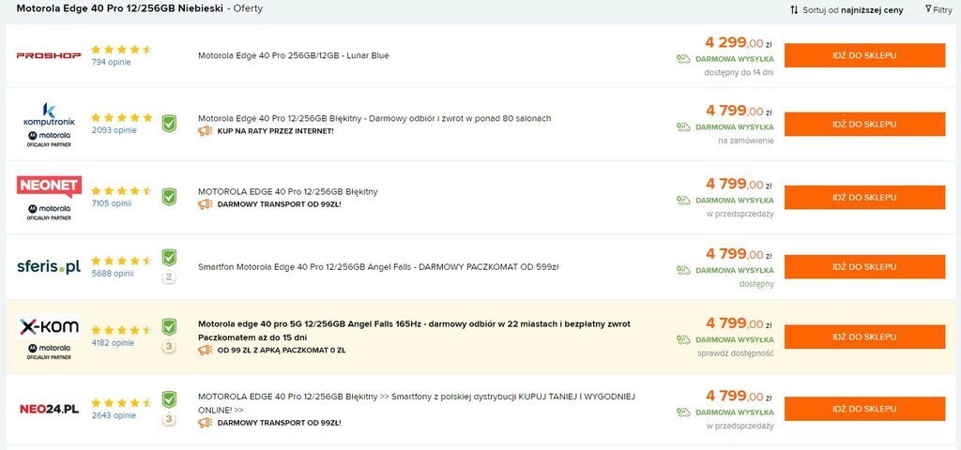Open the x-kom Angel Falls 165Hz offer title

[414, 331]
